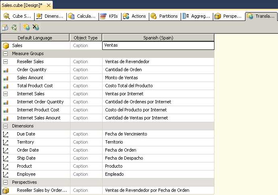Select the Employee row label
Screen dimensions: 278x195
26,174
